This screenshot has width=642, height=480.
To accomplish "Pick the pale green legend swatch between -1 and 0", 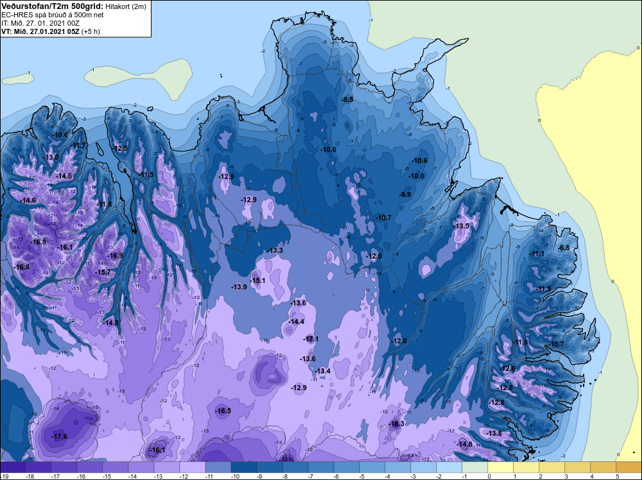I will point(475,467).
